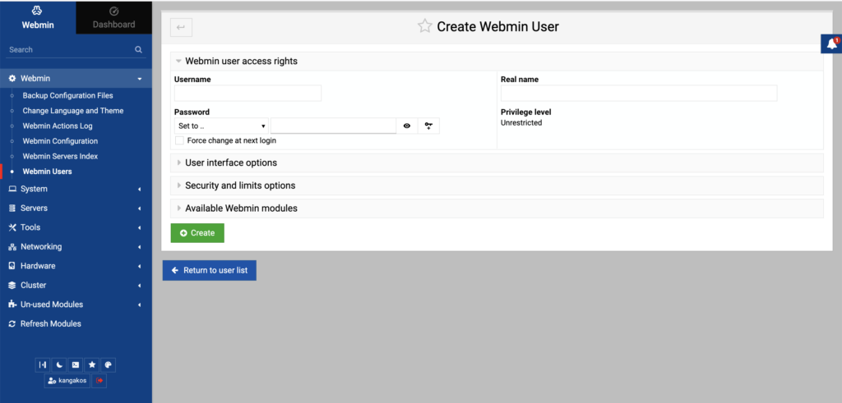Focus the password text field
Viewport: 842px width, 403px height.
pos(334,126)
